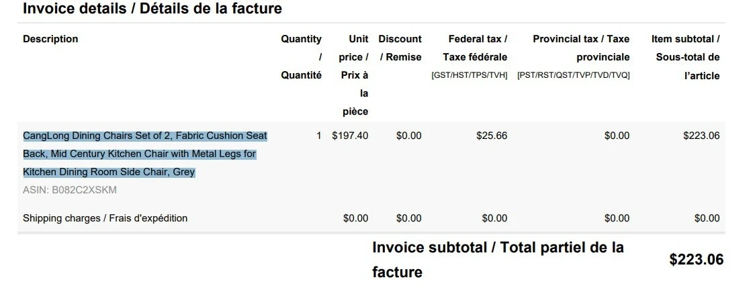The image size is (755, 290).
Task: Click the highlighted CangLong Dining Chairs description
Action: pyautogui.click(x=145, y=154)
